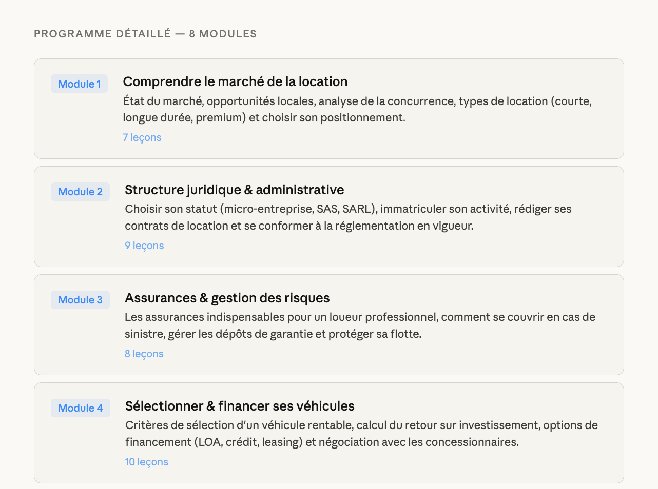
Task: Open "Assurances & gestion des risques" title
Action: click(x=227, y=298)
